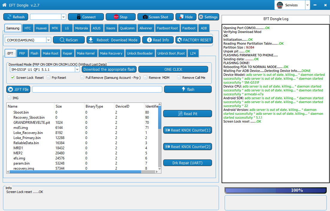This screenshot has height=211, width=330.
Task: Select the FRP sub-tab
Action: (x=22, y=53)
